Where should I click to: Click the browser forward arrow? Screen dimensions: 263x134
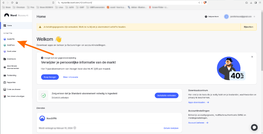[8, 3]
